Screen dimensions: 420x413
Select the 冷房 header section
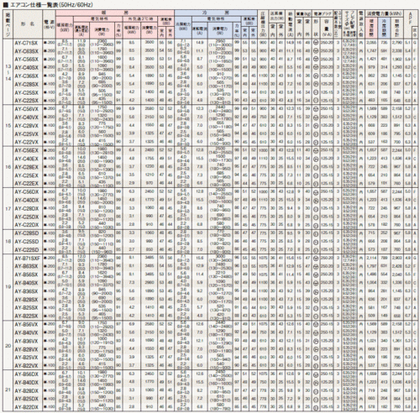(x=216, y=13)
